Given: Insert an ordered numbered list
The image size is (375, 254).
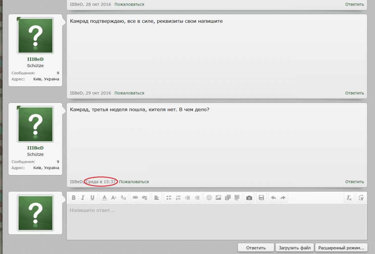Looking at the screenshot, I should (178, 198).
